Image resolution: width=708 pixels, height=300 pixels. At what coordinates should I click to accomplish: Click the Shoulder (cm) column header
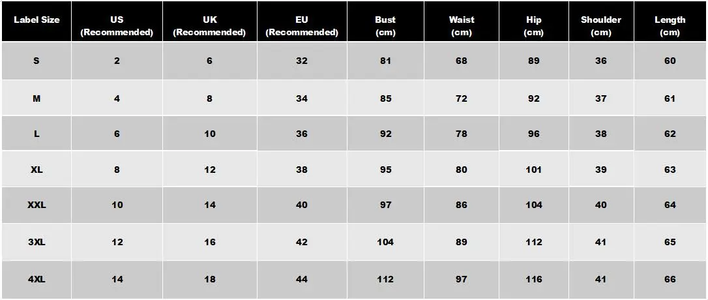(600, 25)
